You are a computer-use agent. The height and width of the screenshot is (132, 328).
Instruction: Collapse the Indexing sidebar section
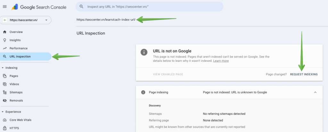click(x=3, y=68)
